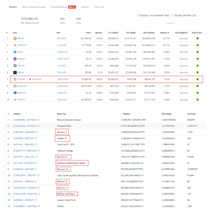
Task: Click the red New badge on Exchange Reserves
Action: 72,7
